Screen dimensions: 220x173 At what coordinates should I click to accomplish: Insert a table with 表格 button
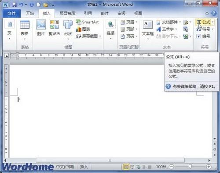(x=25, y=30)
